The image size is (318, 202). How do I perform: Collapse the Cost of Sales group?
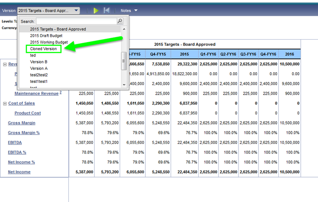(5, 104)
